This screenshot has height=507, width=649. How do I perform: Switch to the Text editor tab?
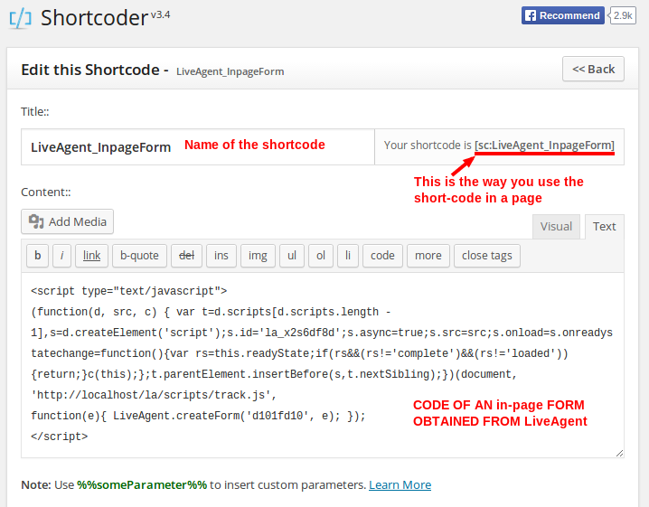point(604,227)
